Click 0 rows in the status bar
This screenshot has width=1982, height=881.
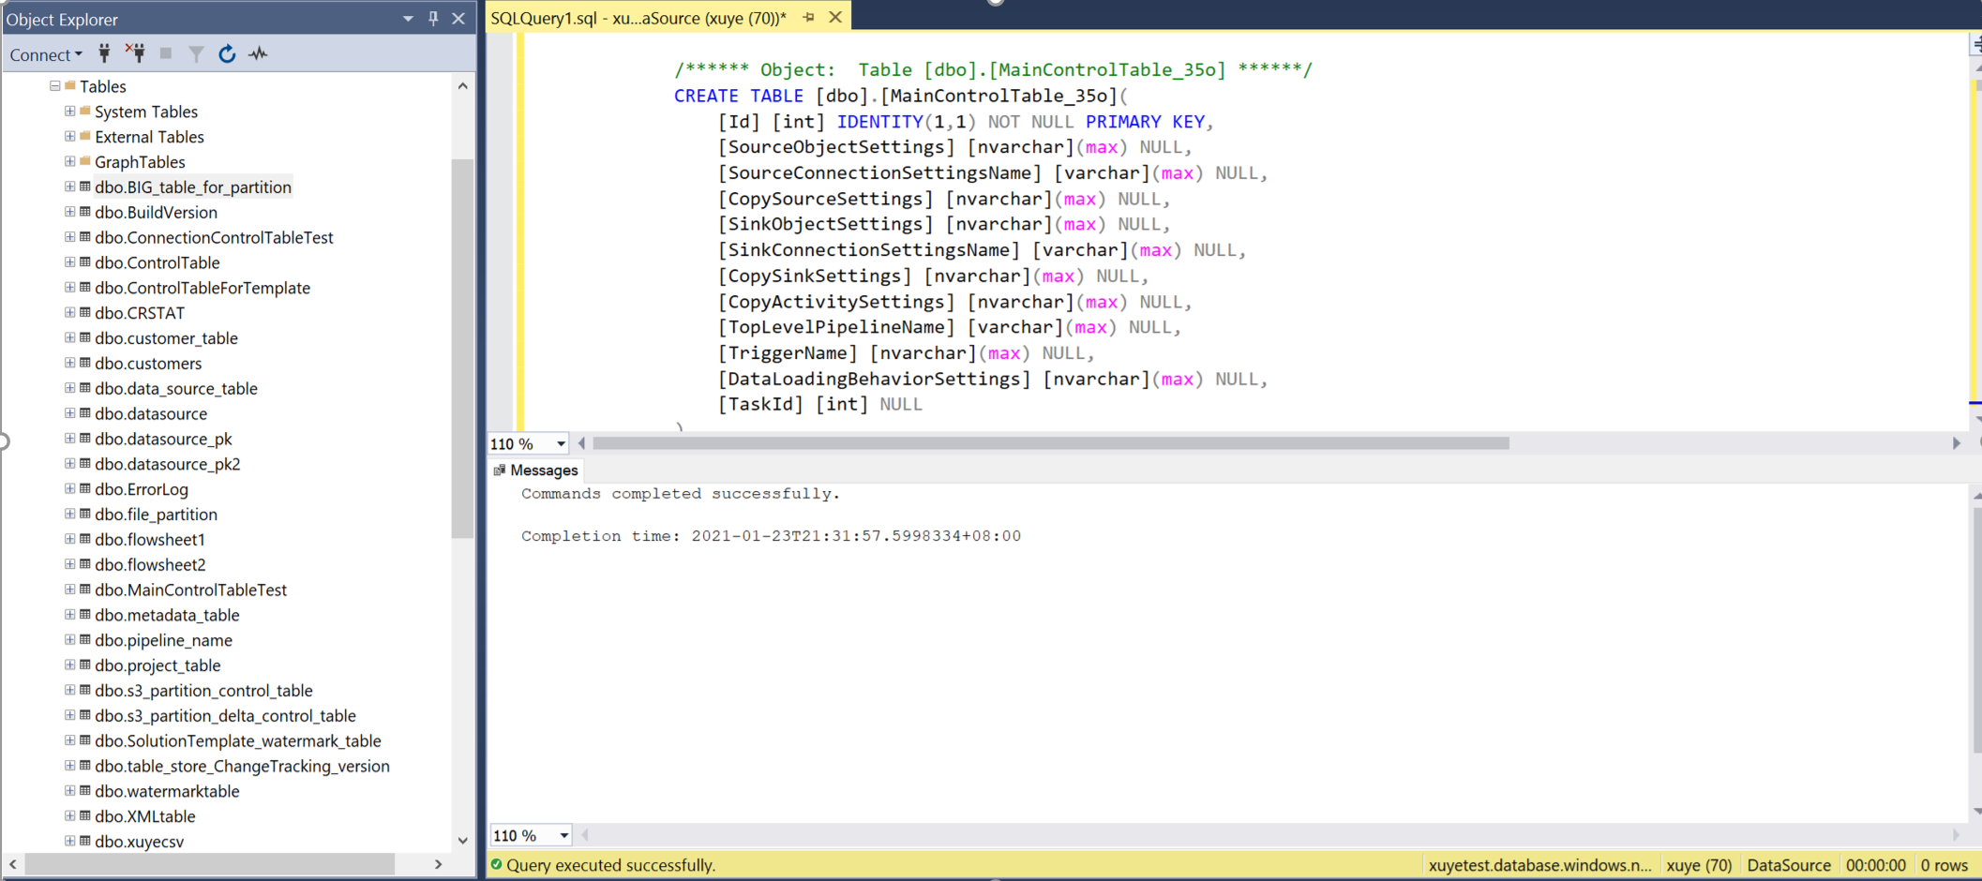1944,864
